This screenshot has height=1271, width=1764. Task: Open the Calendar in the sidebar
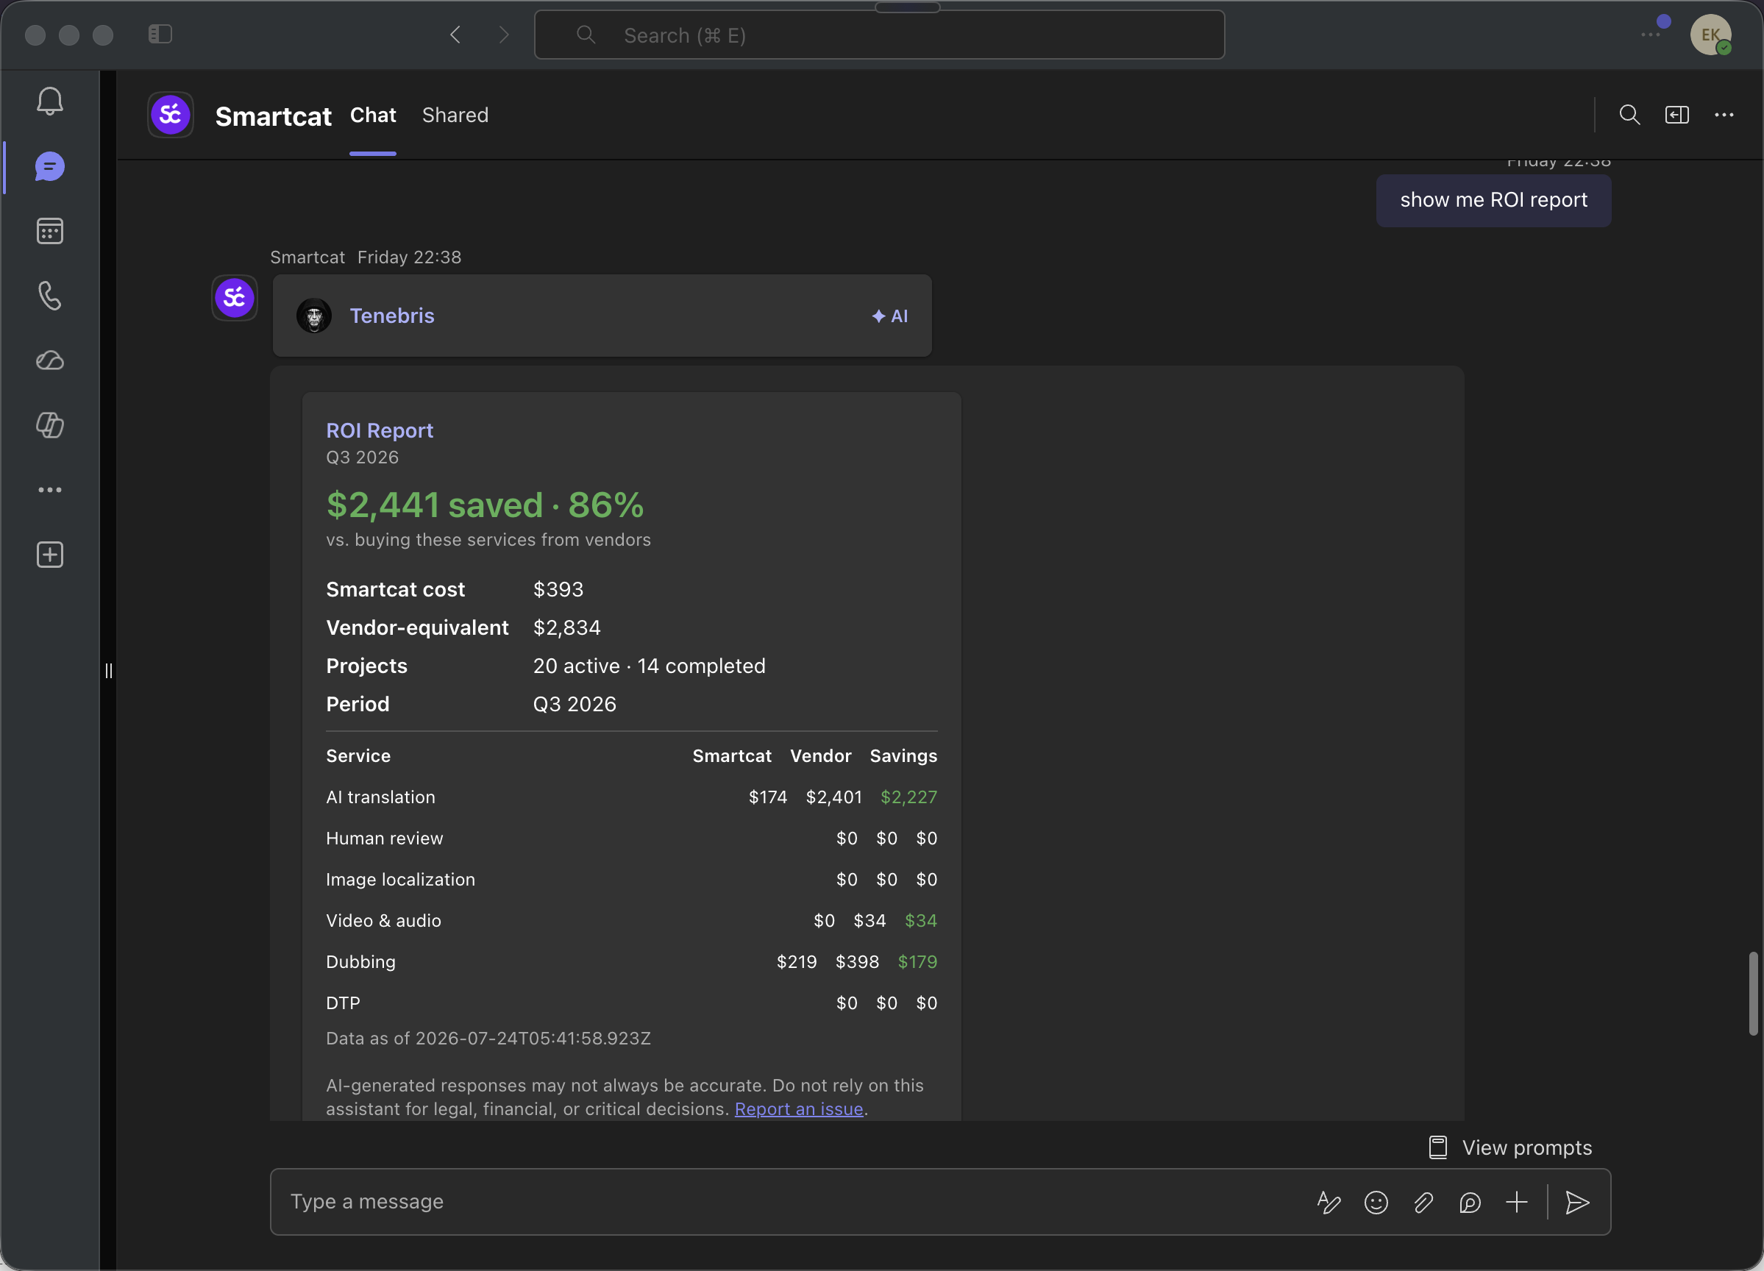(50, 231)
